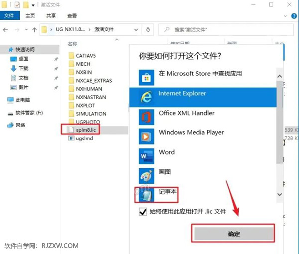Click the Office XML Handler icon
This screenshot has width=299, height=254.
click(x=147, y=117)
